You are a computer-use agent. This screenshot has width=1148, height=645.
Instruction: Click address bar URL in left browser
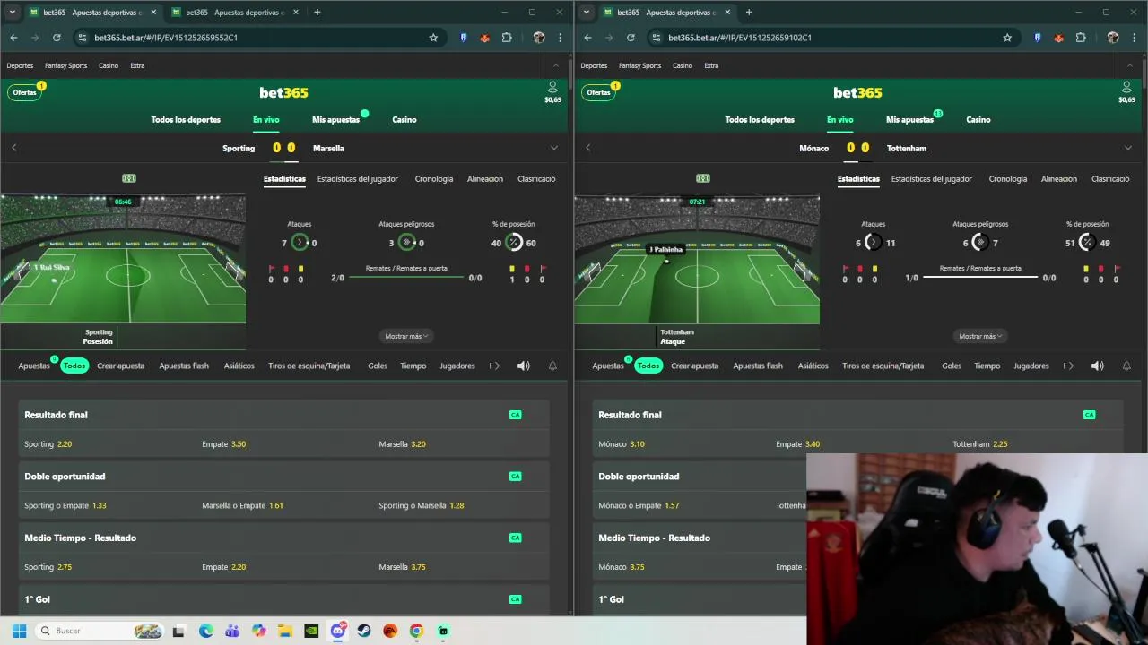pyautogui.click(x=166, y=38)
